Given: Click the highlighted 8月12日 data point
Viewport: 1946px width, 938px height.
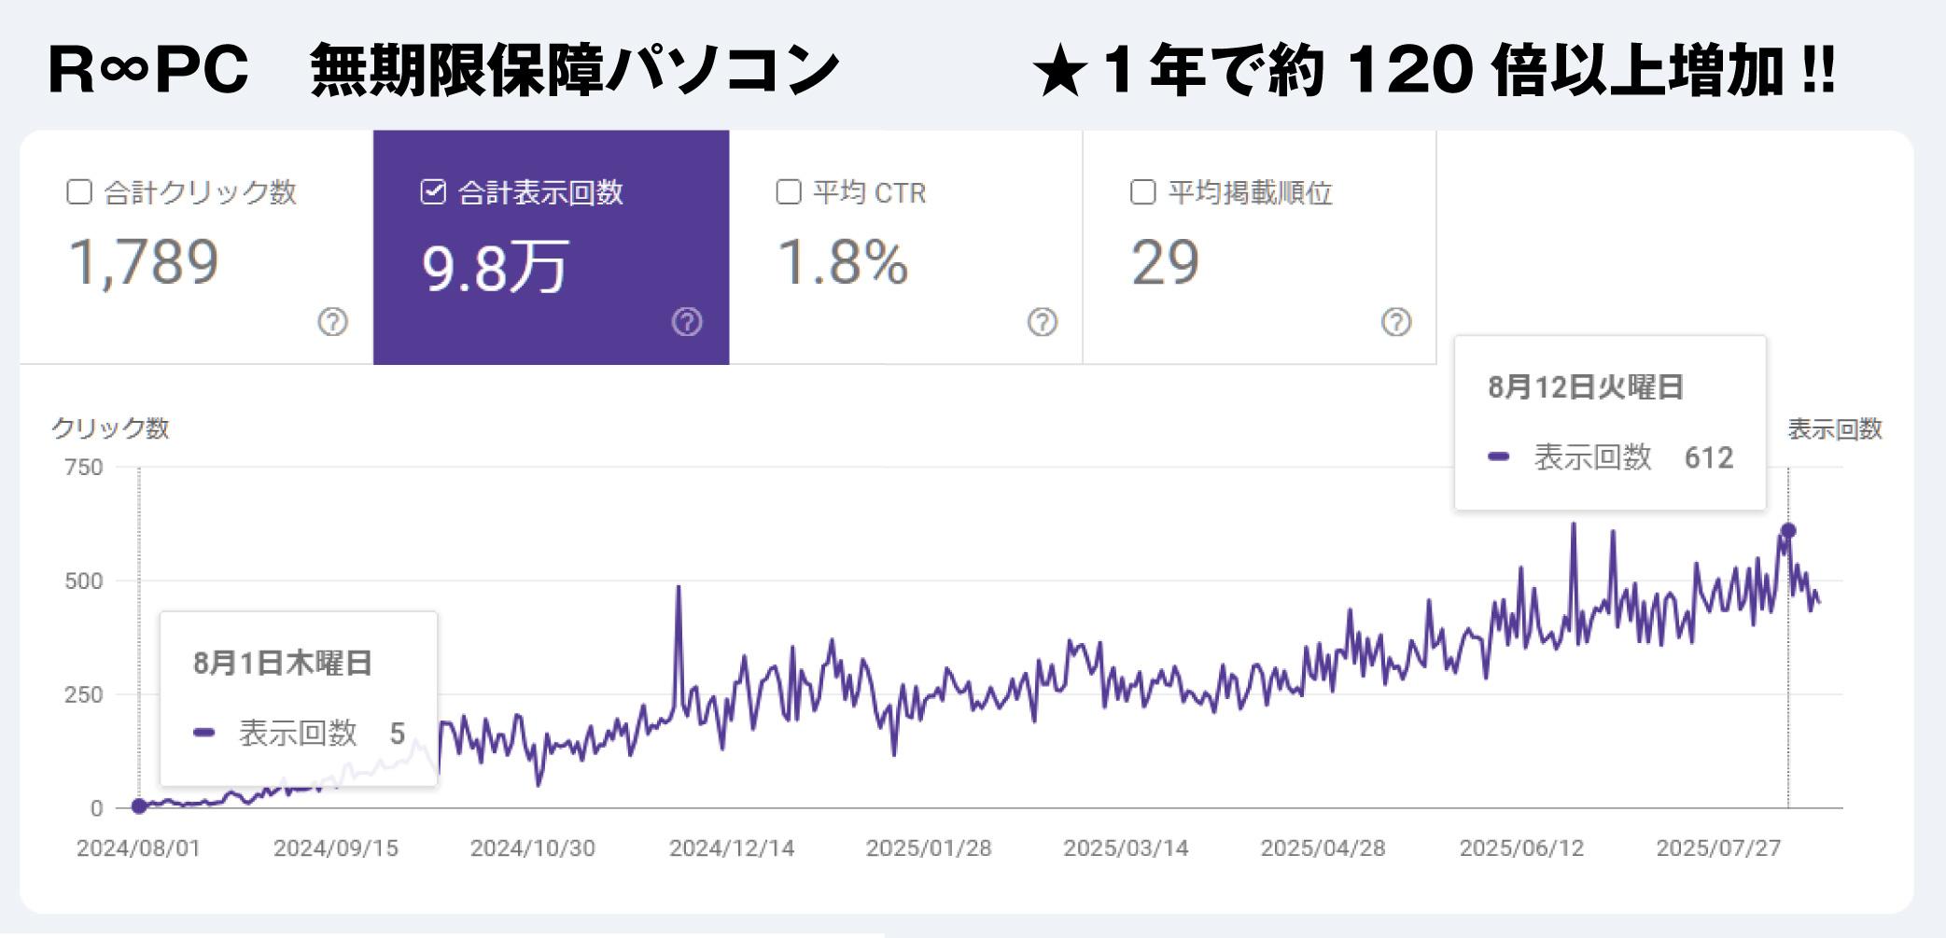Looking at the screenshot, I should pyautogui.click(x=1788, y=531).
